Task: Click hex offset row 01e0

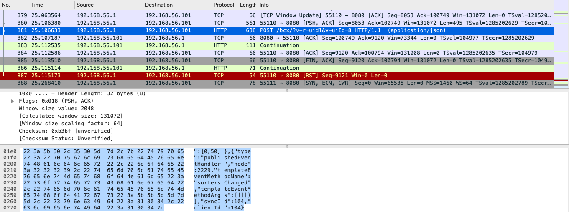Action: pyautogui.click(x=10, y=151)
